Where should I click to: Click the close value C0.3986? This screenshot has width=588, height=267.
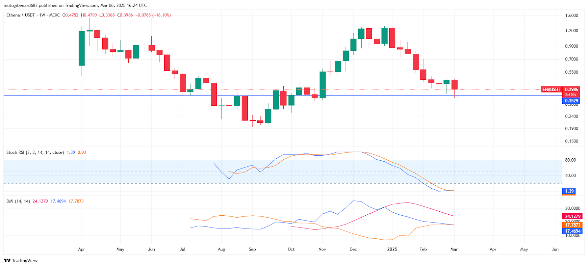point(125,15)
